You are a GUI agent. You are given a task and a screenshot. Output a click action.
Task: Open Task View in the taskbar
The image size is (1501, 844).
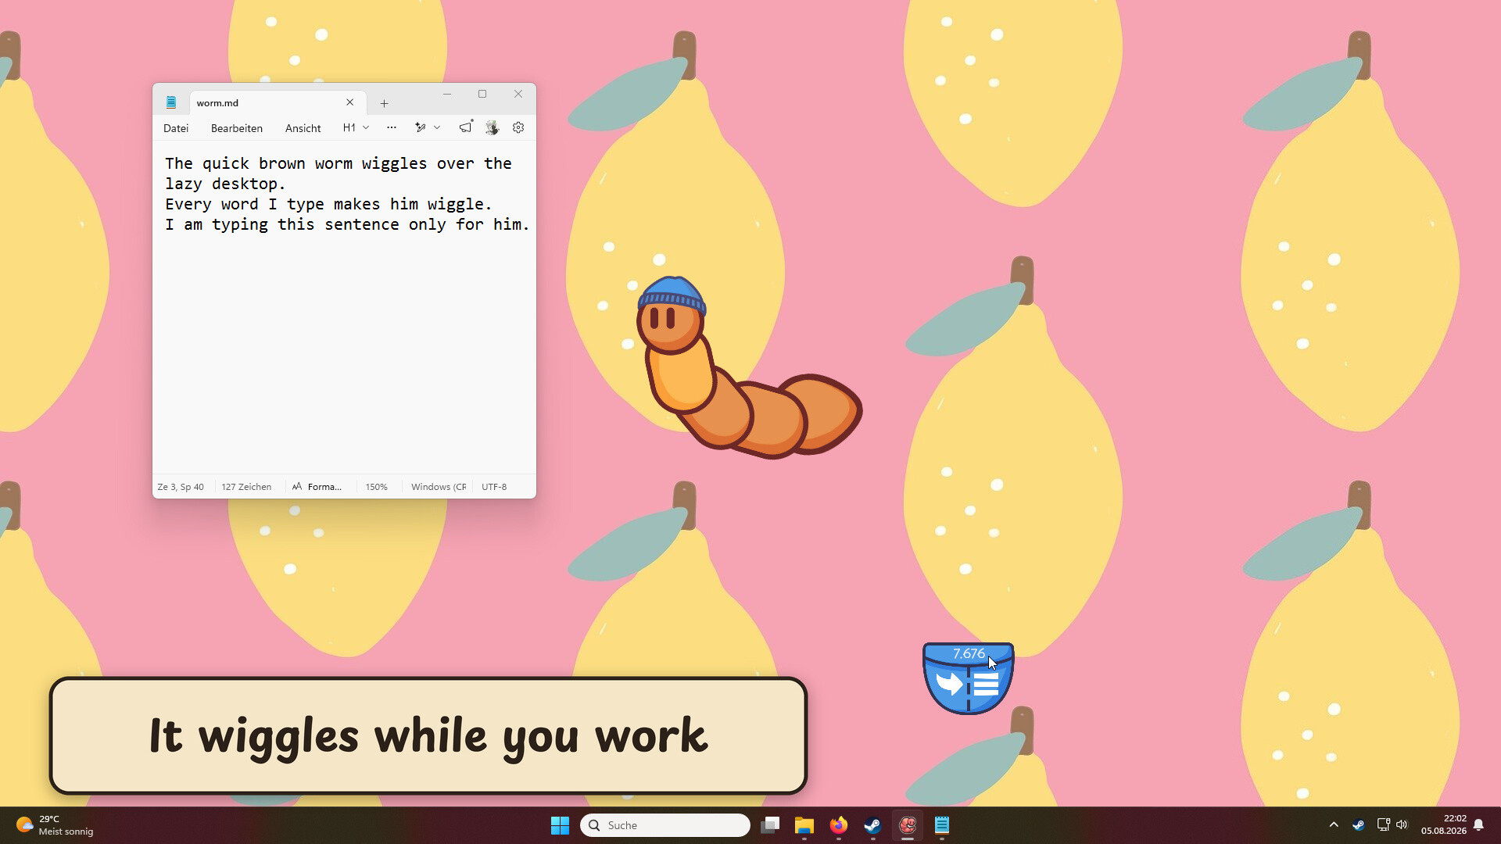pyautogui.click(x=770, y=825)
